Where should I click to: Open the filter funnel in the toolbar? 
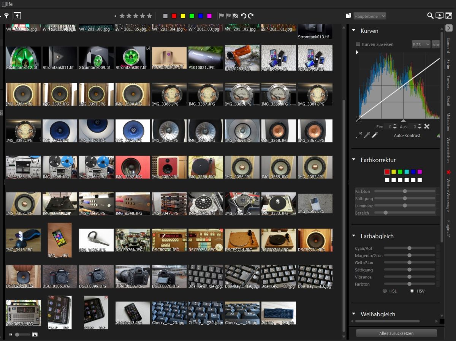6,16
